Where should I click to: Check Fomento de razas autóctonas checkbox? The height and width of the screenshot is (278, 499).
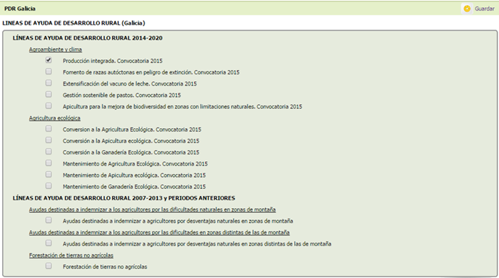48,71
